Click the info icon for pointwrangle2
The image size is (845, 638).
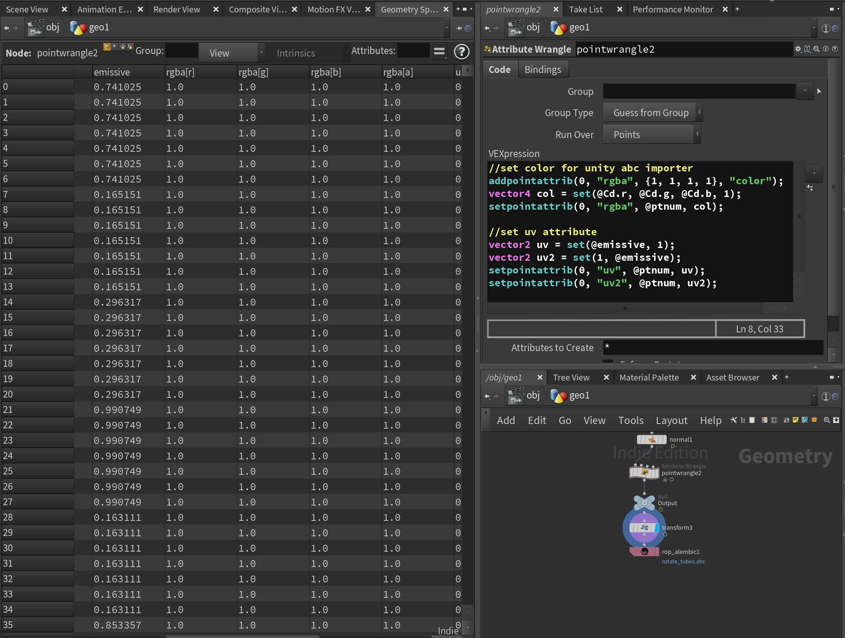pyautogui.click(x=826, y=49)
